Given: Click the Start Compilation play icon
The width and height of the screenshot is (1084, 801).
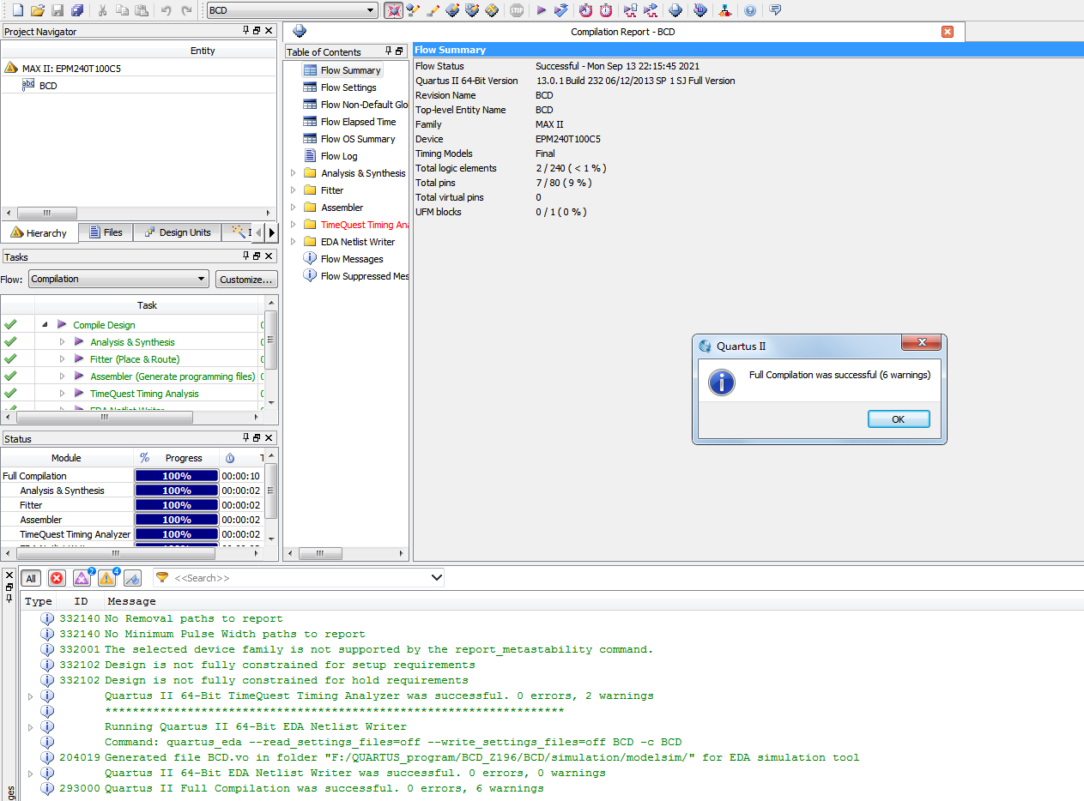Looking at the screenshot, I should [541, 10].
